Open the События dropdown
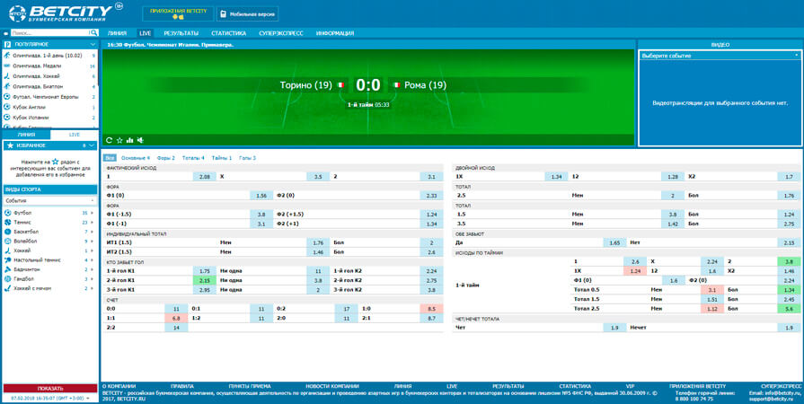This screenshot has width=804, height=404. tap(50, 200)
